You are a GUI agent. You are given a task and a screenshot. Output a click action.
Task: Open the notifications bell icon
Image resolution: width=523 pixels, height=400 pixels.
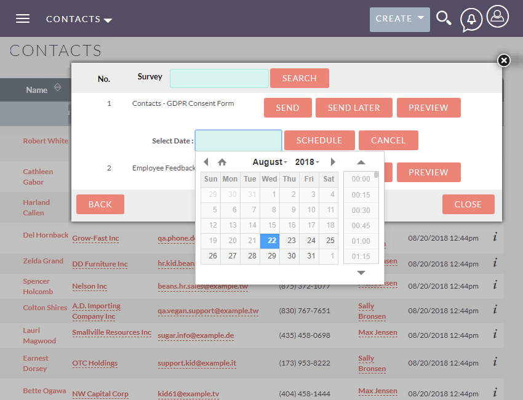471,20
